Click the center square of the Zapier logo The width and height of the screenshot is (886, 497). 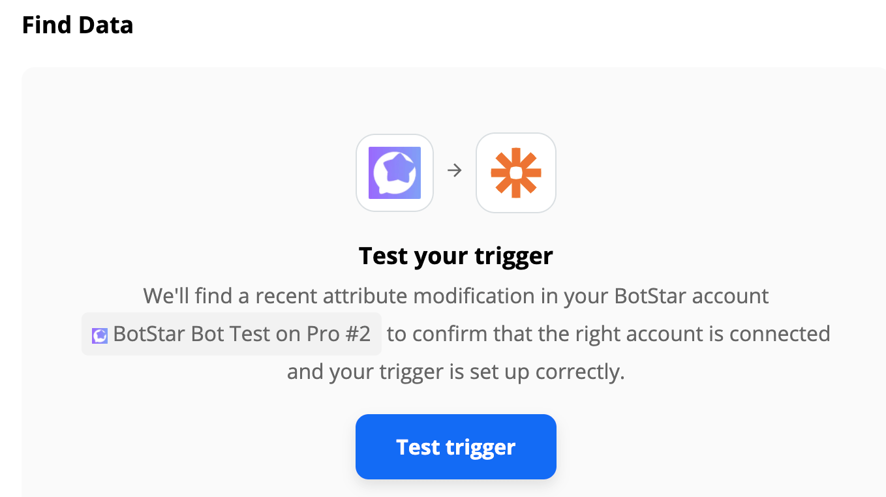coord(515,173)
